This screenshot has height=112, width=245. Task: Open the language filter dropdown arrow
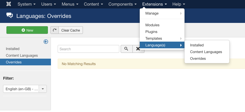[x=43, y=89]
